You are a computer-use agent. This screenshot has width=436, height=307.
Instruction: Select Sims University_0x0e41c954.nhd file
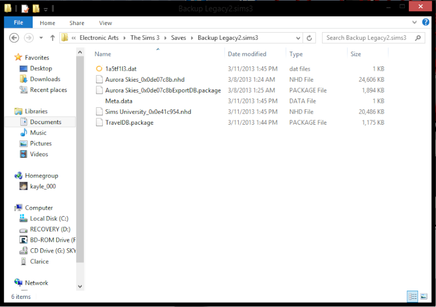(x=148, y=112)
